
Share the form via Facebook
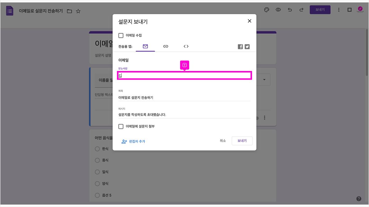pos(240,46)
